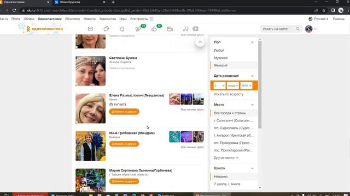The width and height of the screenshot is (350, 196).
Task: Open the Облако link in top bar
Action: point(29,19)
